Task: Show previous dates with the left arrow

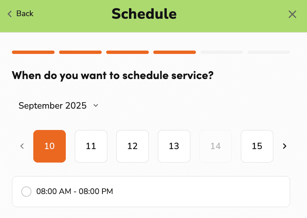Action: tap(22, 146)
